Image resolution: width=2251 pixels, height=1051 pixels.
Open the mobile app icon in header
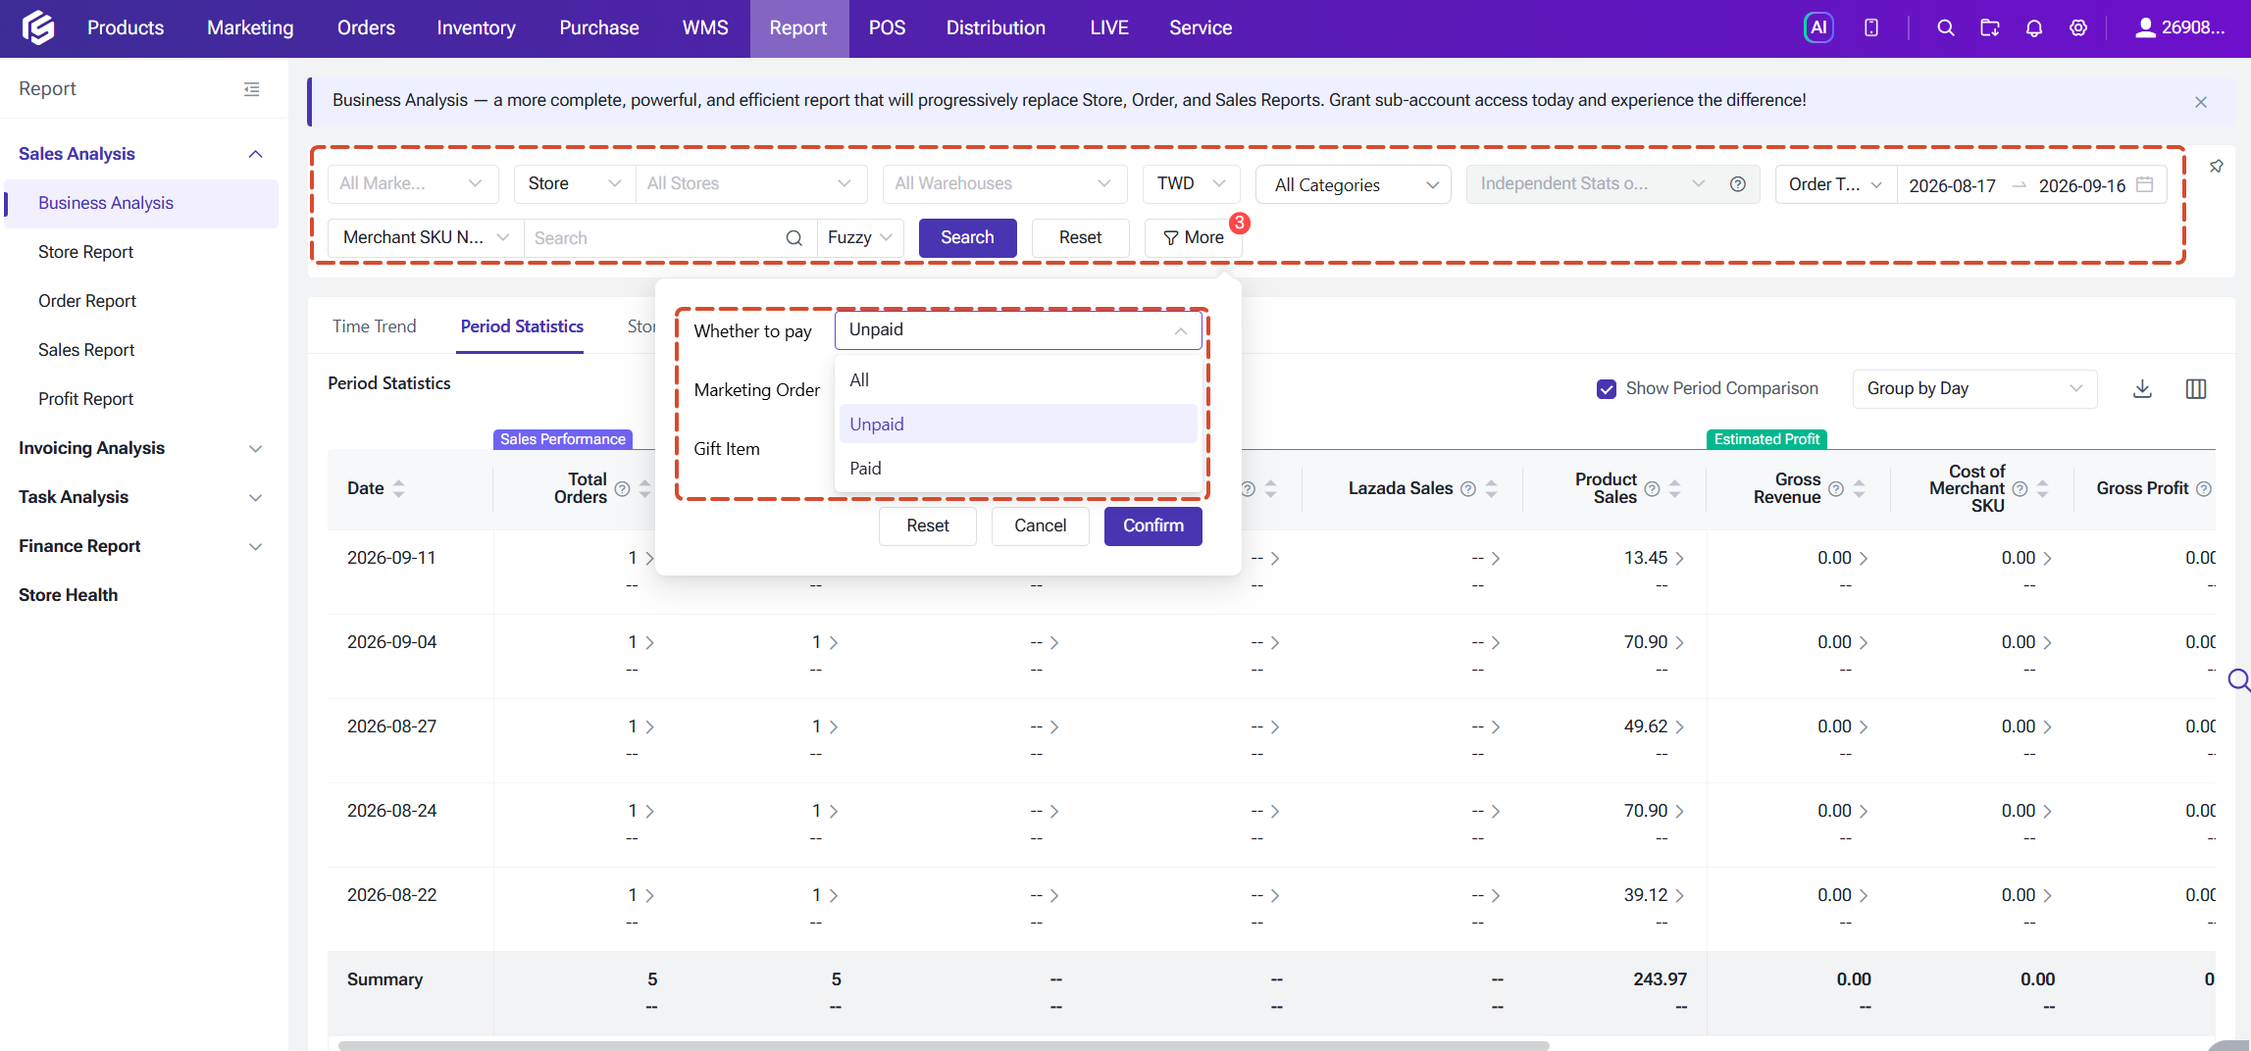1871,27
